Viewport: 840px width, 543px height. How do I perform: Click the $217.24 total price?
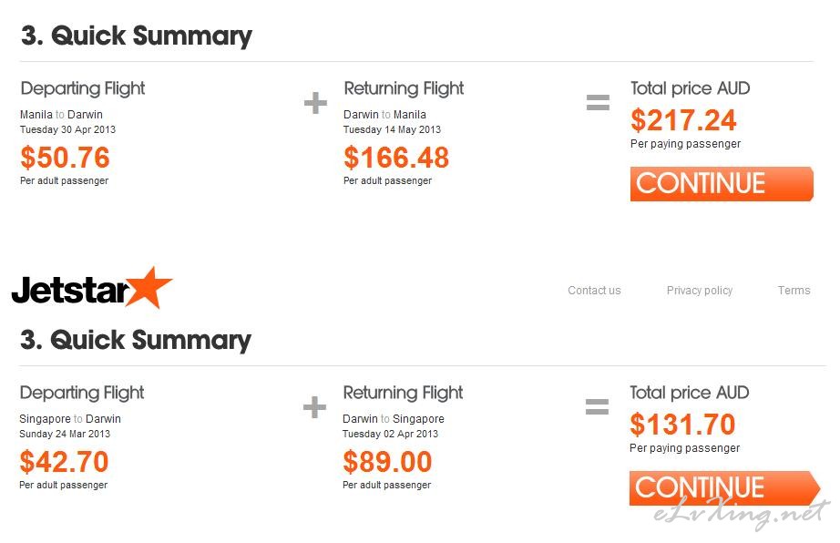pos(683,120)
